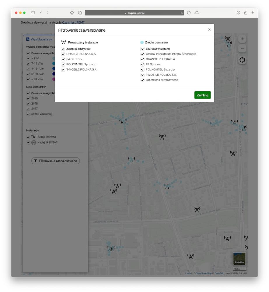Select base station marker right of Aleja Niepodległości label
The image size is (269, 292).
pos(162,137)
